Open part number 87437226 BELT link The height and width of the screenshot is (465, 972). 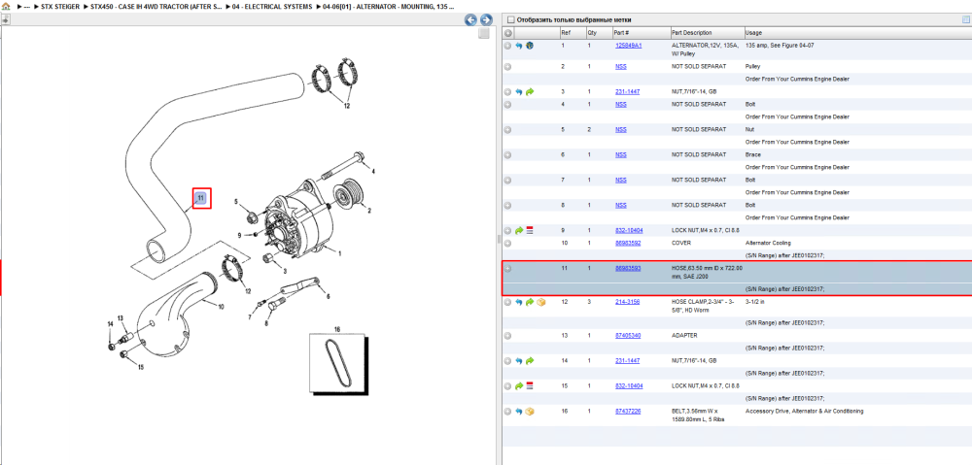tap(628, 412)
